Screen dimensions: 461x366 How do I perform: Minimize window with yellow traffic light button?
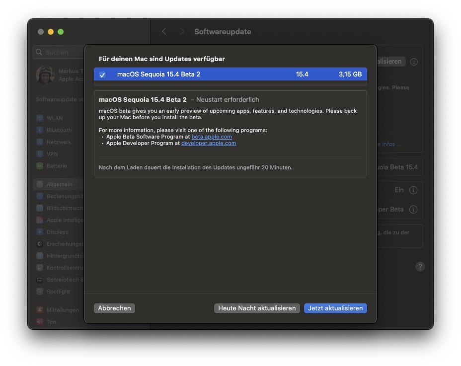point(51,32)
